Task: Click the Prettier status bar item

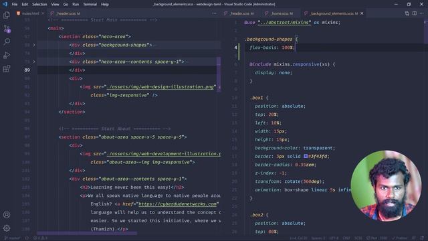Action: 399,238
